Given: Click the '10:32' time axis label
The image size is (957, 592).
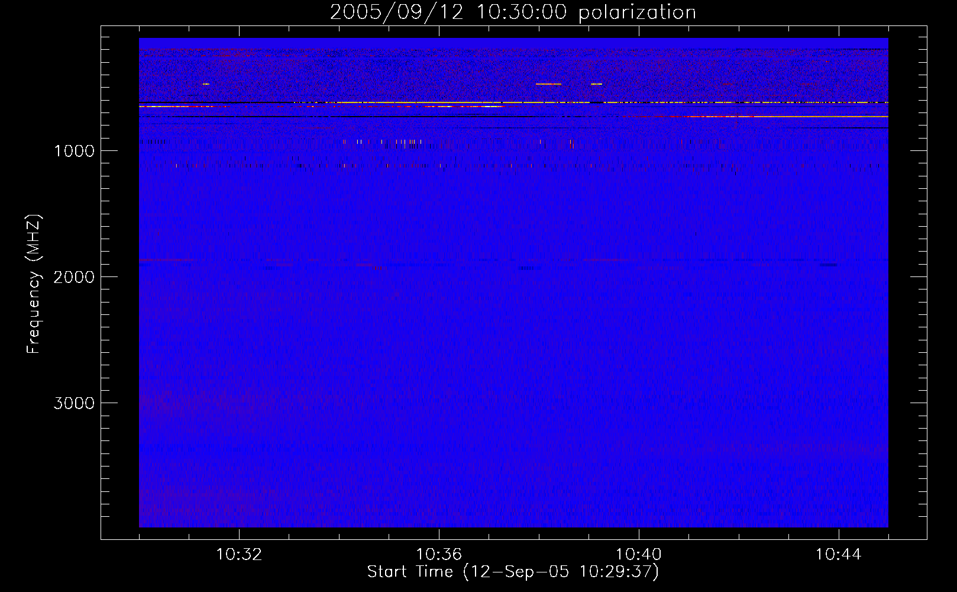Looking at the screenshot, I should 239,555.
